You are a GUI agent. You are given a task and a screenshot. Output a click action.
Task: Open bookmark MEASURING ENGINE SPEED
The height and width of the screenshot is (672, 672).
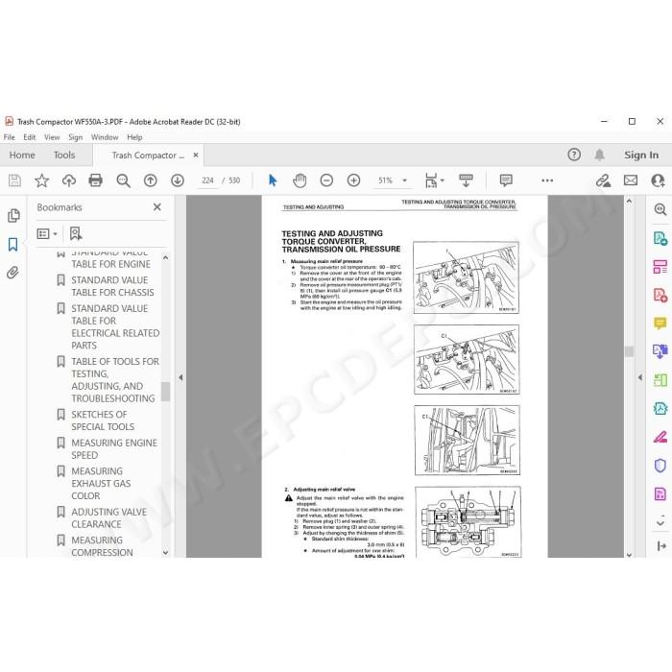[114, 449]
